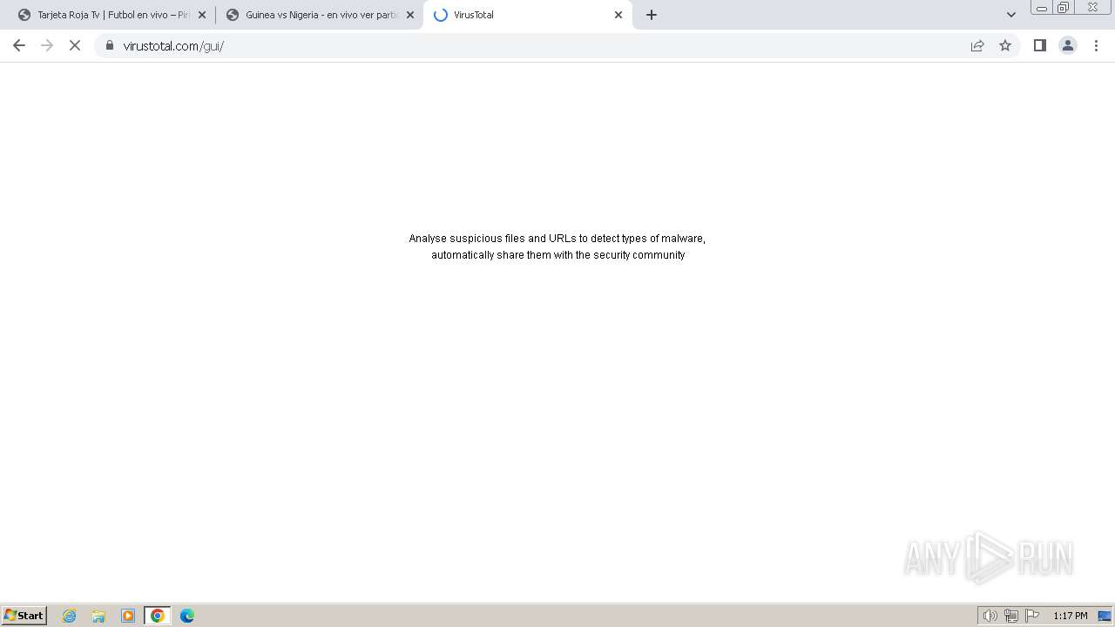Viewport: 1115px width, 627px height.
Task: Open the browser side panel
Action: pos(1039,45)
